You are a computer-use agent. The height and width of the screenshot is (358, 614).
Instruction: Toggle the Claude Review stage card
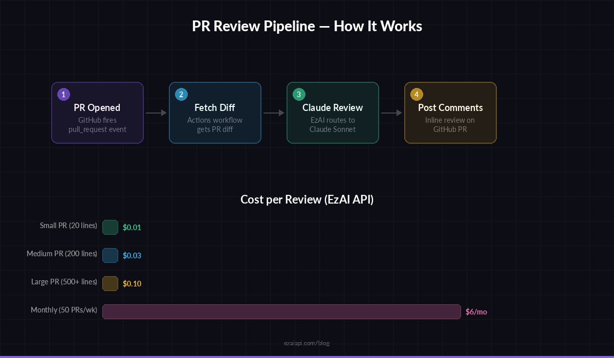(x=333, y=113)
